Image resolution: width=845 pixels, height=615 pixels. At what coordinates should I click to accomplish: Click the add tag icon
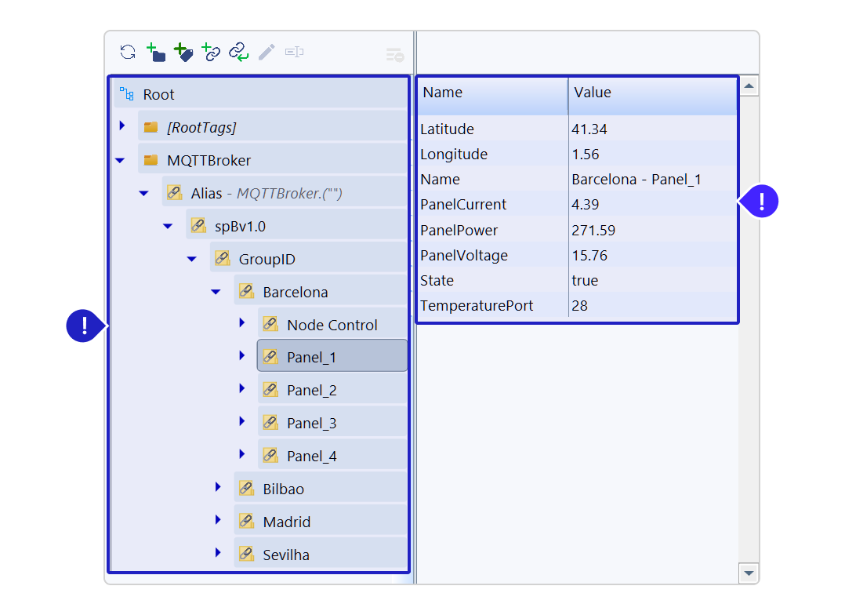183,53
